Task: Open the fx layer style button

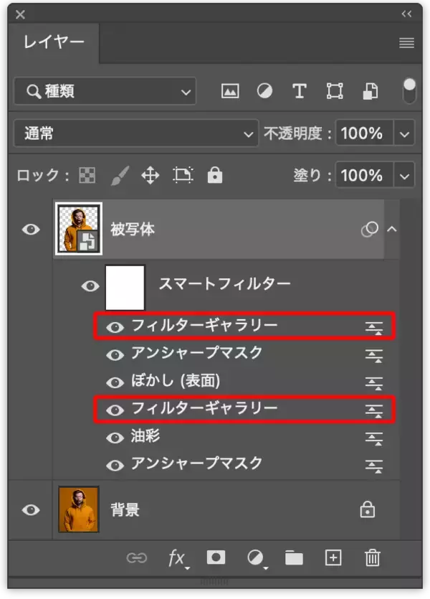Action: [x=178, y=559]
